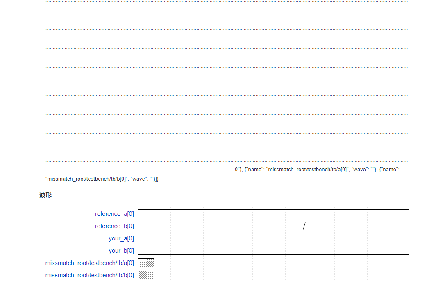The image size is (445, 283).
Task: Click the your_a[0] signal name
Action: coord(121,238)
